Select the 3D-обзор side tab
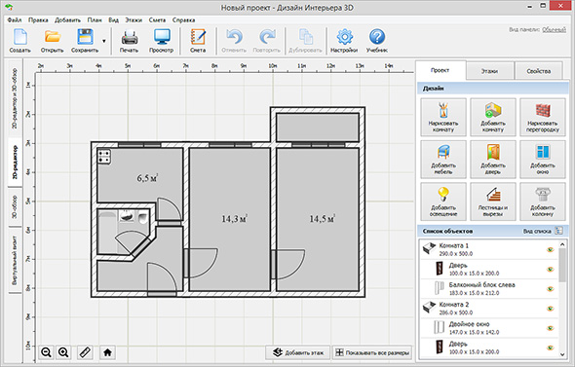The width and height of the screenshot is (575, 367). [15, 207]
